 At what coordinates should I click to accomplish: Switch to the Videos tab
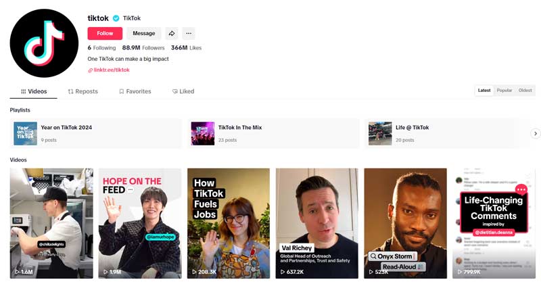pyautogui.click(x=33, y=91)
